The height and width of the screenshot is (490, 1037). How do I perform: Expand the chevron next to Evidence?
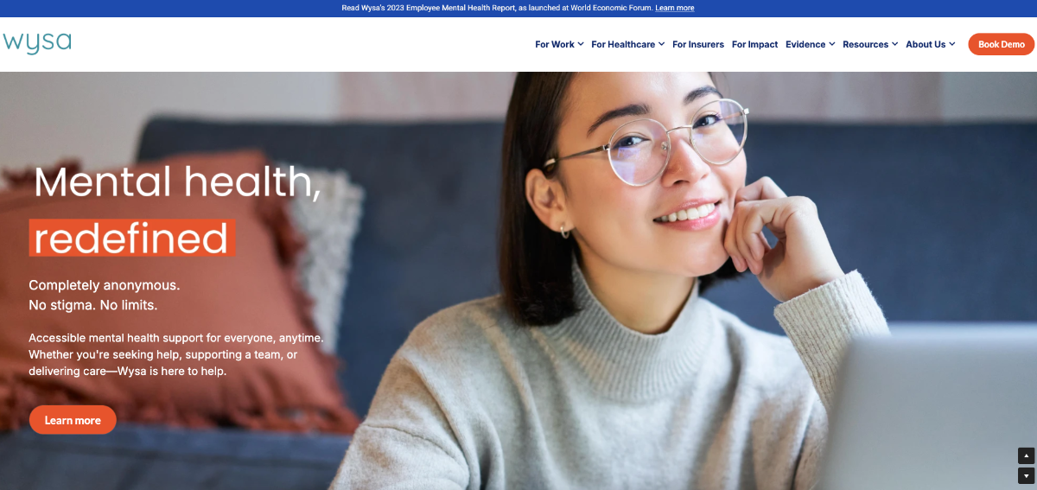tap(831, 44)
